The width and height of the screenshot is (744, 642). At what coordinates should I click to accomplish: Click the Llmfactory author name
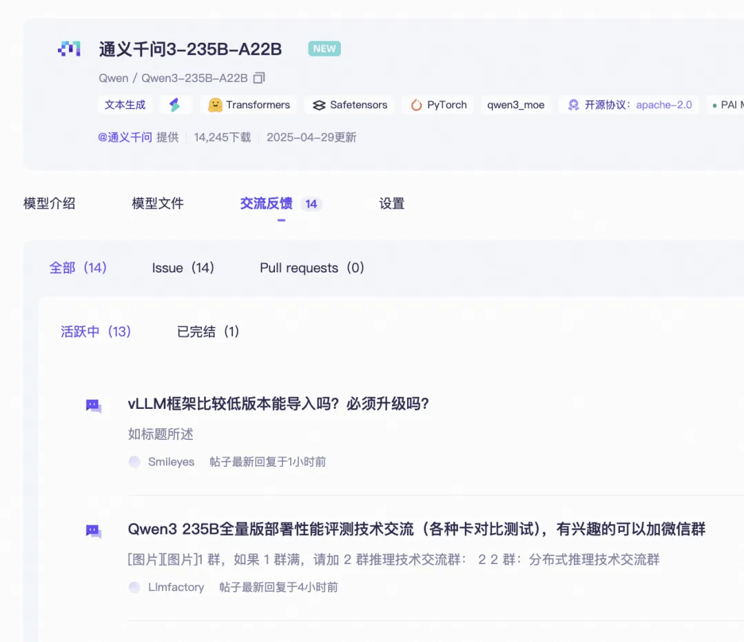(176, 588)
